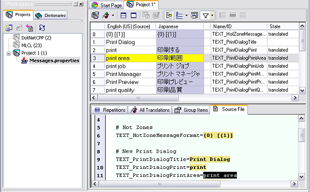The height and width of the screenshot is (192, 310).
Task: Collapse the Project 1 tree node
Action: pos(8,54)
